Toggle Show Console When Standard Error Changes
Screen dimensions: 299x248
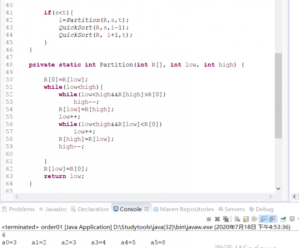[272, 219]
